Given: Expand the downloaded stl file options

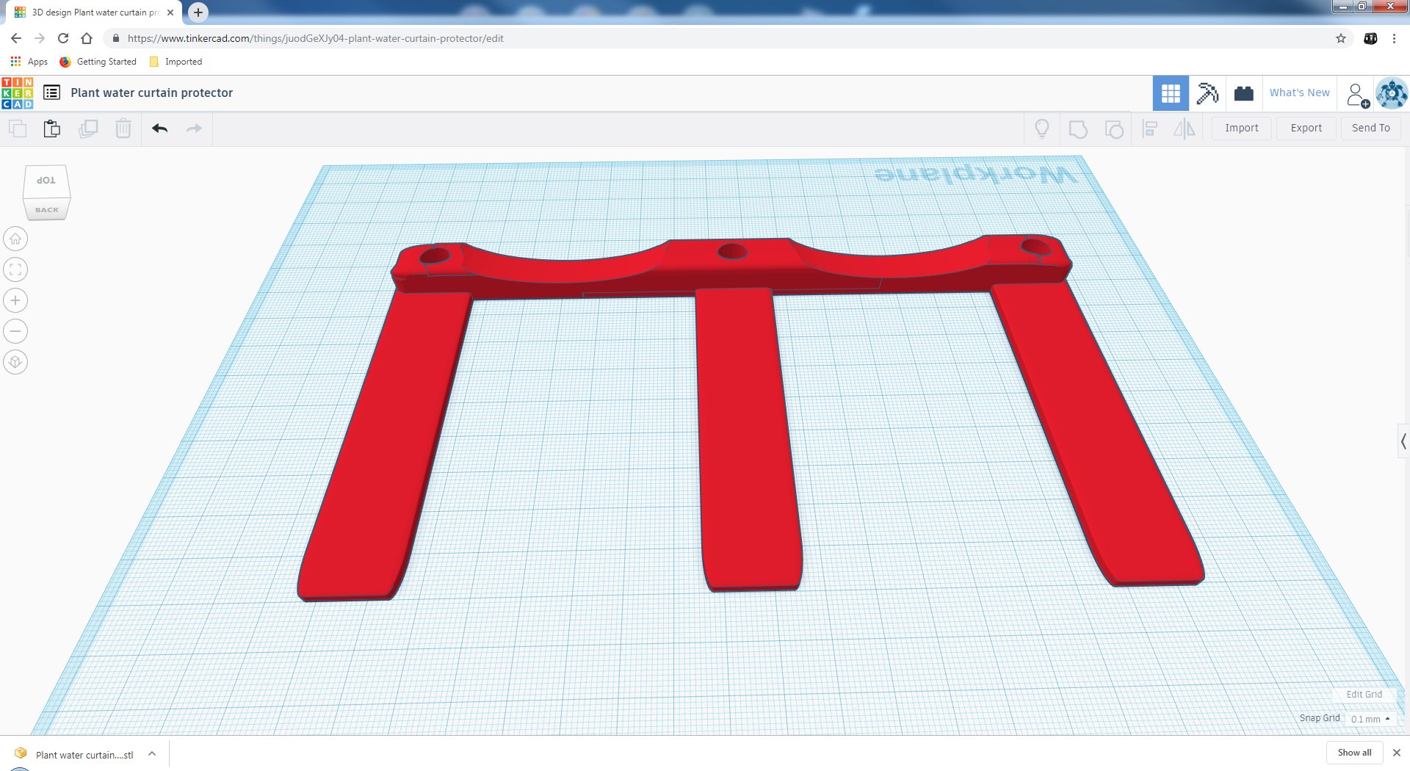Looking at the screenshot, I should tap(152, 753).
